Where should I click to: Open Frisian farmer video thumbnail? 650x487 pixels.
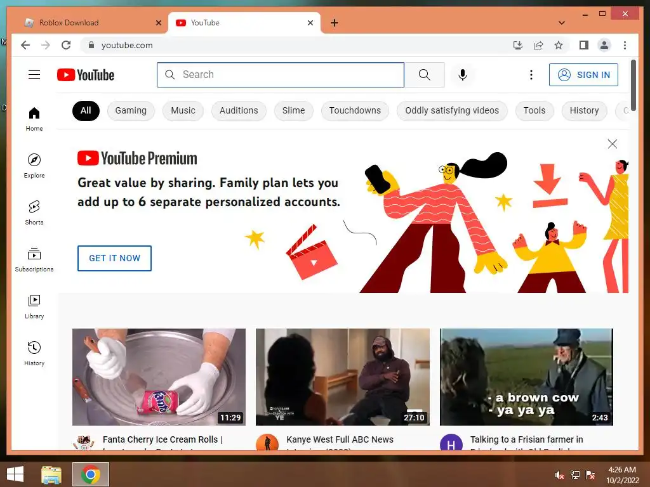coord(526,377)
